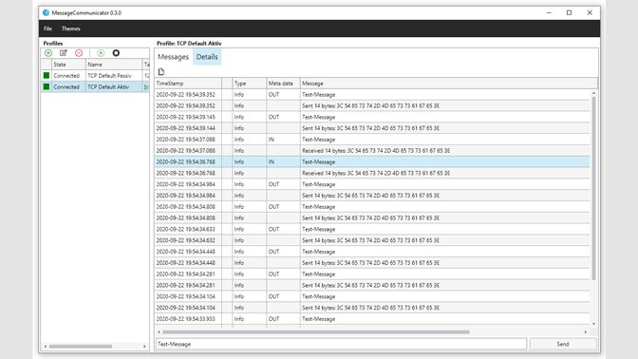
Task: Click the log horizontal scrollbar thumb
Action: pyautogui.click(x=316, y=332)
